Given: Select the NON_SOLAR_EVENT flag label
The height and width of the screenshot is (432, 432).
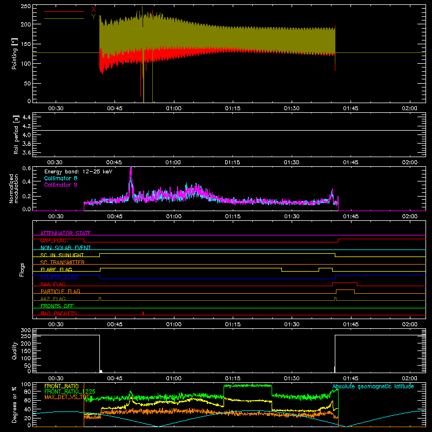Looking at the screenshot, I should coord(65,248).
